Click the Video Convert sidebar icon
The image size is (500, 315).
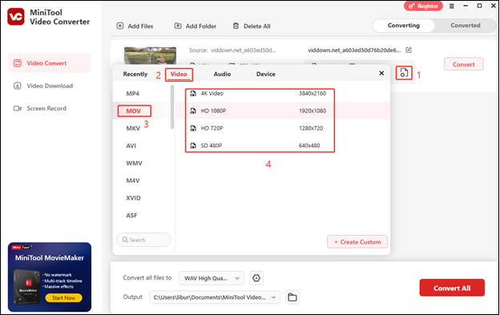pyautogui.click(x=17, y=63)
